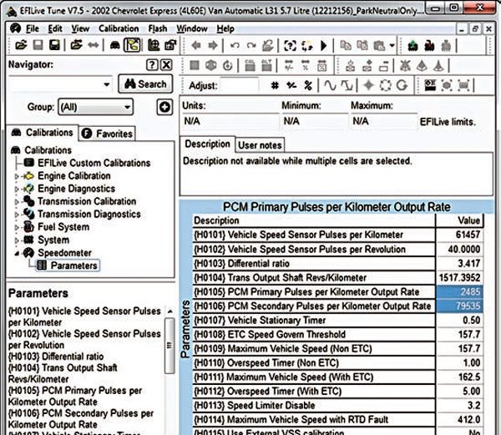Click the Save As double-disk icon
The height and width of the screenshot is (435, 501).
(x=54, y=45)
